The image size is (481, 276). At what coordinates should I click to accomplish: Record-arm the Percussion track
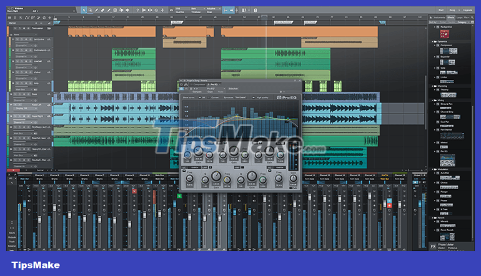[x=24, y=28]
